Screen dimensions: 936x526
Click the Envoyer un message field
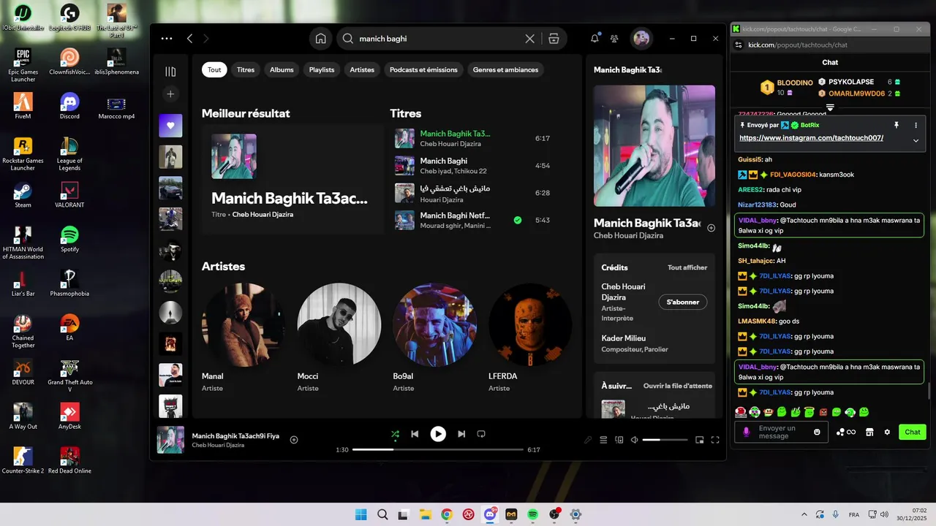click(781, 432)
